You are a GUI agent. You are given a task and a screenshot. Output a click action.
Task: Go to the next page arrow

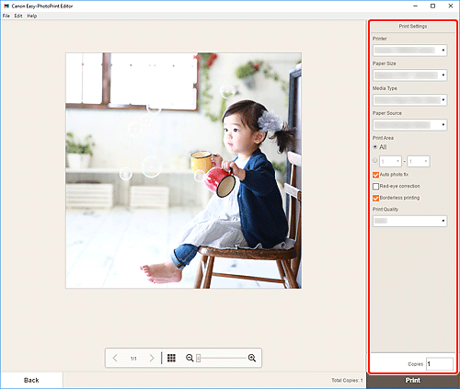(152, 358)
